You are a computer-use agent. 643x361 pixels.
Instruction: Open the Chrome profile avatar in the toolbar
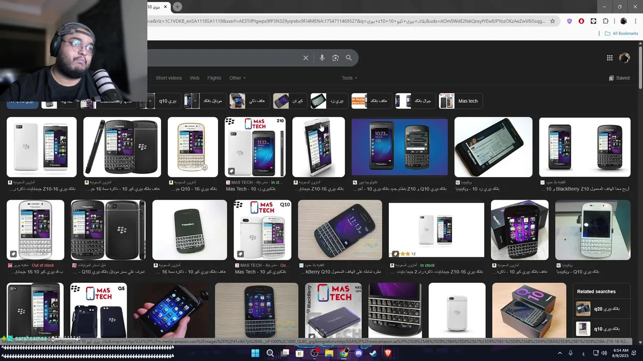click(x=623, y=21)
